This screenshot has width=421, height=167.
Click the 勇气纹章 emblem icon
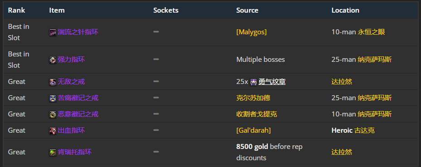coord(253,82)
